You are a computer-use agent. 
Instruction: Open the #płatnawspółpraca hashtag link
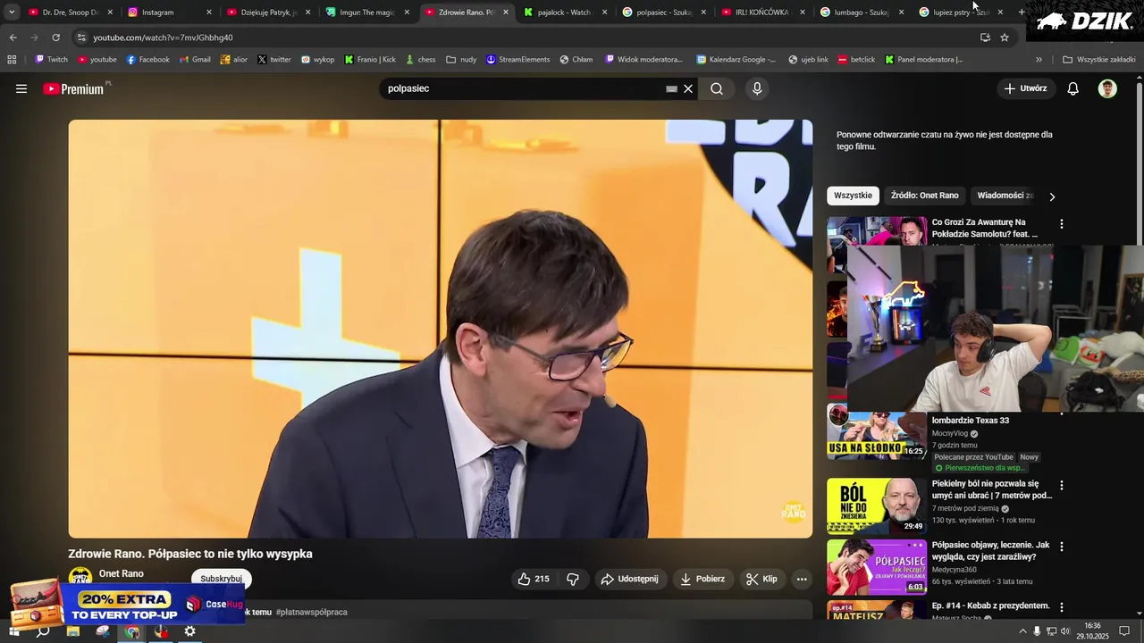pyautogui.click(x=311, y=612)
